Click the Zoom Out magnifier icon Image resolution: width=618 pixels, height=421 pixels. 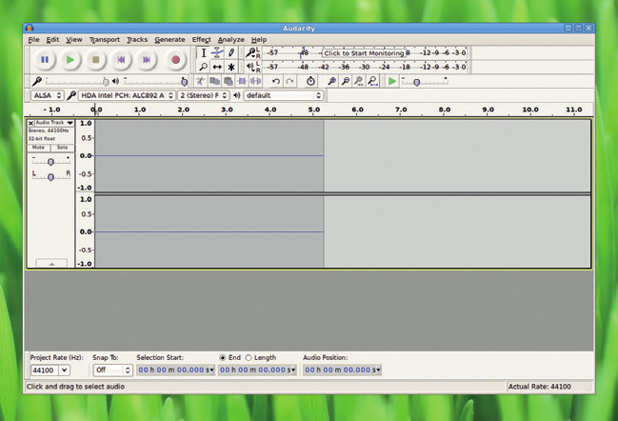(x=346, y=81)
